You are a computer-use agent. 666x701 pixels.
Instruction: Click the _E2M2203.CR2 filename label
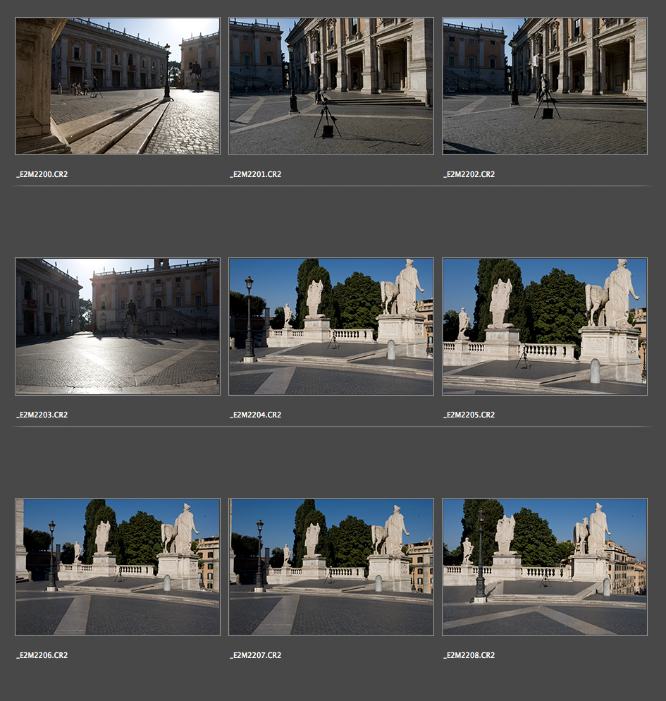coord(42,415)
